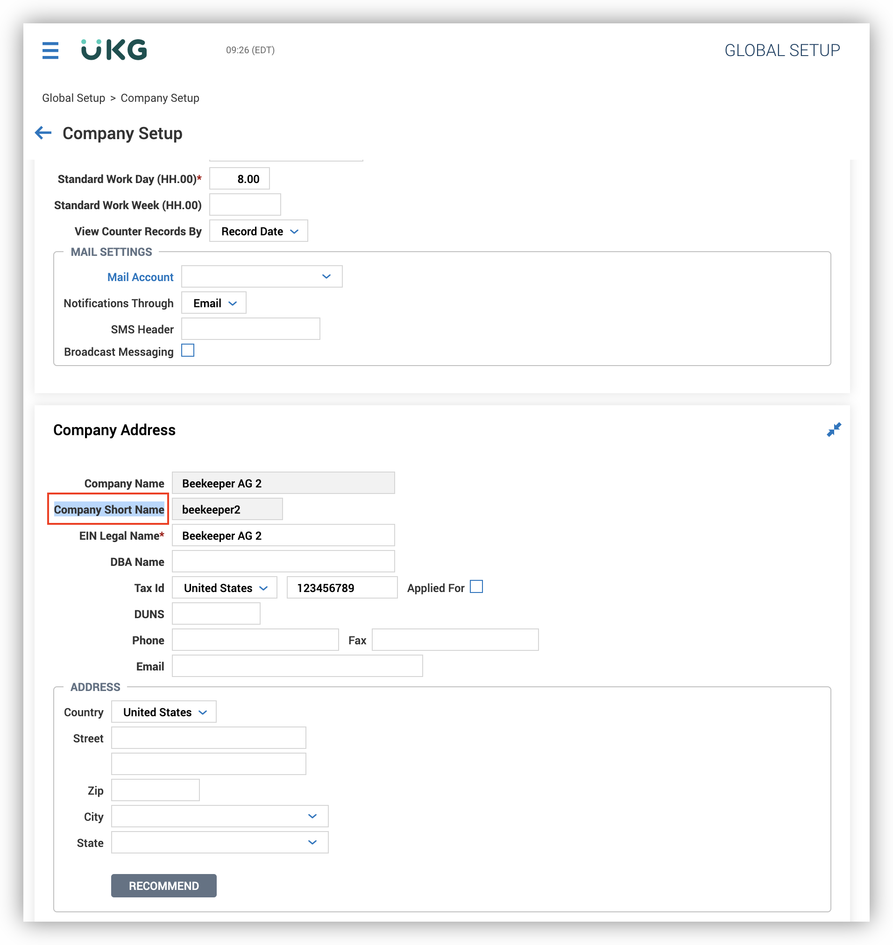Check the Applied For box next to Tax Id
Viewport: 893px width, 945px height.
click(476, 587)
